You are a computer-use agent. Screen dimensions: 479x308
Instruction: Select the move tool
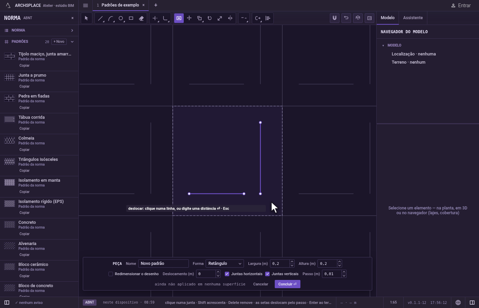point(189,18)
